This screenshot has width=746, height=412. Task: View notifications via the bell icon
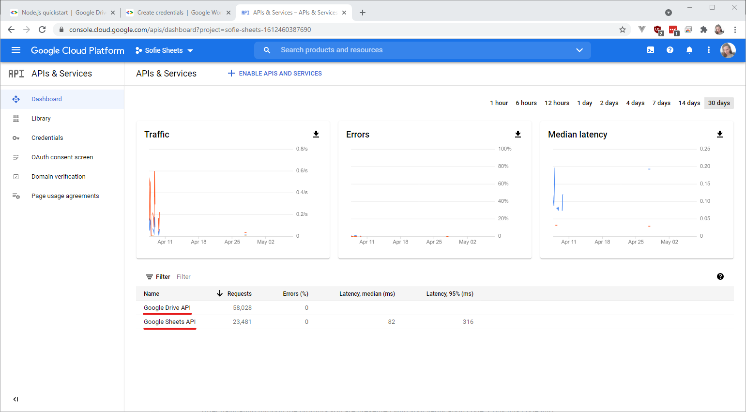click(x=689, y=50)
